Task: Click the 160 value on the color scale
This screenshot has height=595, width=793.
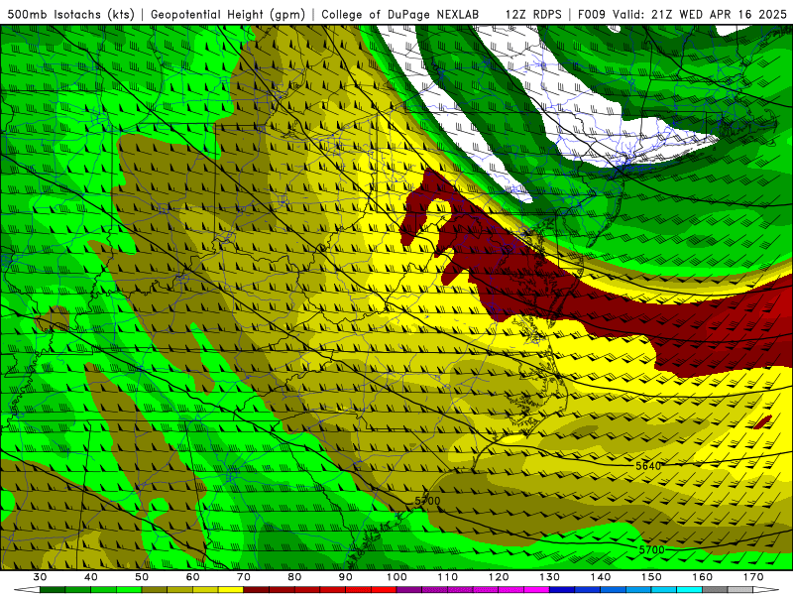Action: (703, 577)
